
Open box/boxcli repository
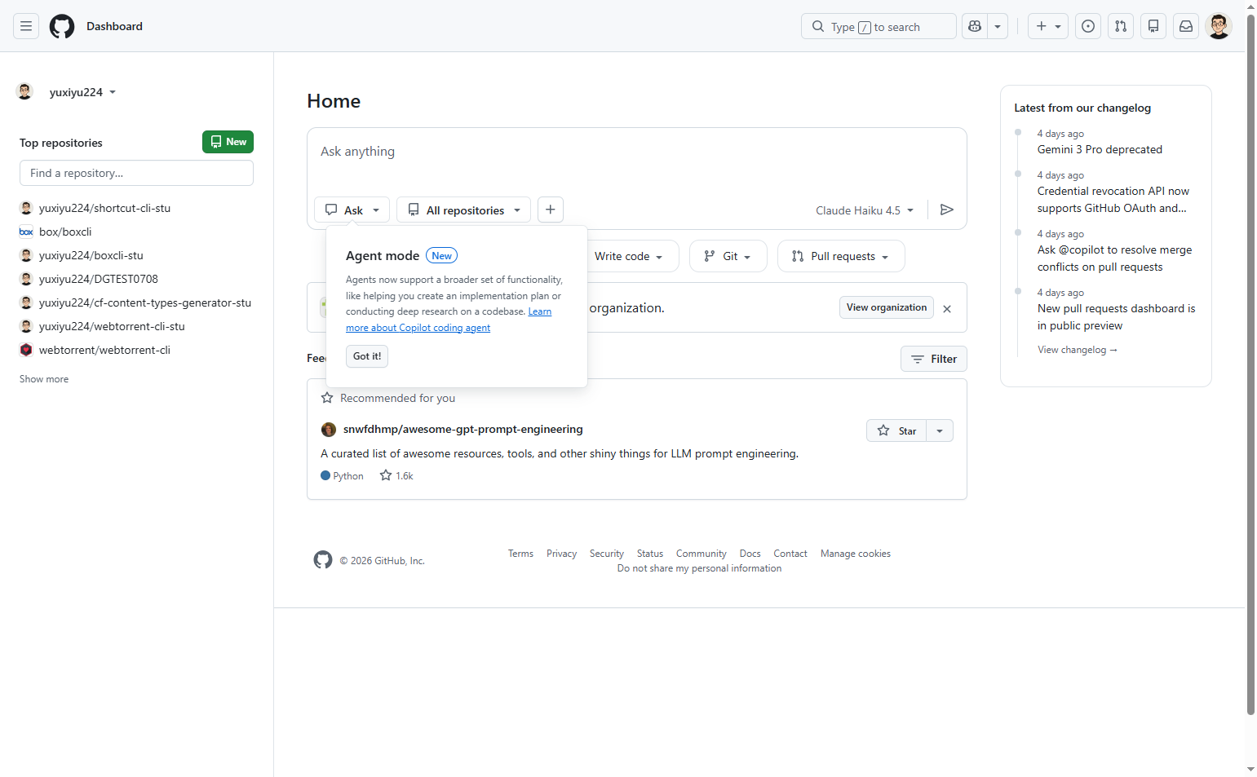pyautogui.click(x=65, y=232)
